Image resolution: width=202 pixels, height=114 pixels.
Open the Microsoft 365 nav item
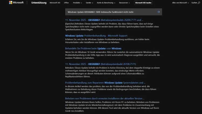[x=55, y=3]
